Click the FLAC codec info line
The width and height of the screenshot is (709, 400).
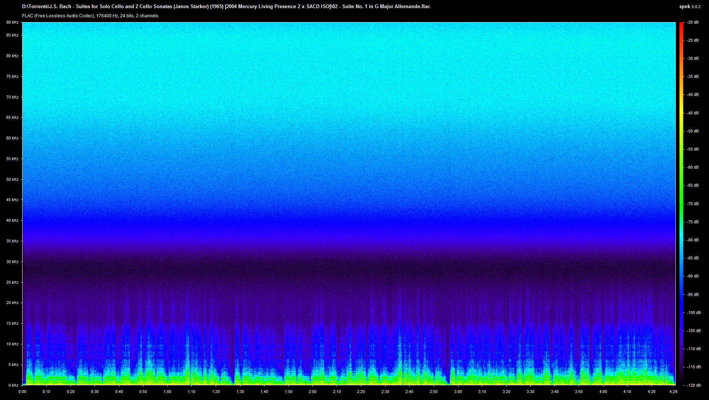coord(90,16)
